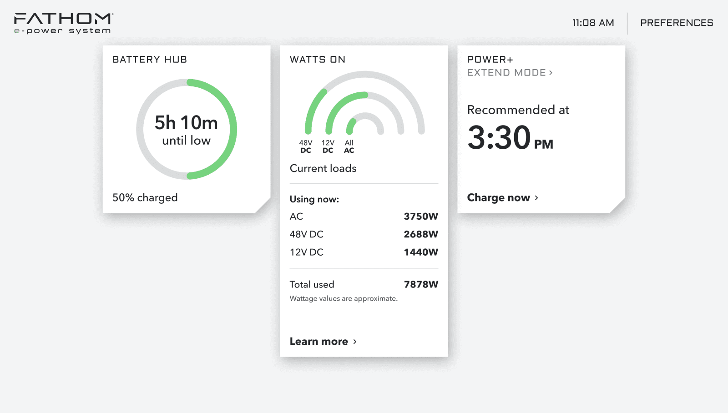
Task: Select the AC row in the loads list
Action: (364, 217)
